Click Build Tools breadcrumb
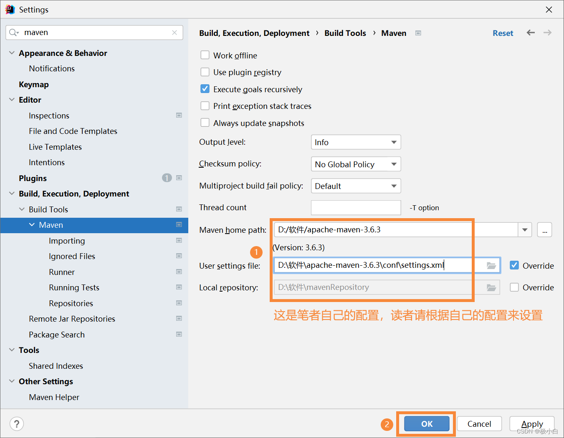This screenshot has width=564, height=438. click(345, 33)
